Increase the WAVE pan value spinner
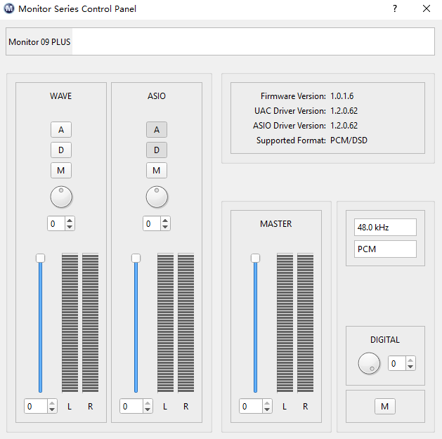 [70, 221]
